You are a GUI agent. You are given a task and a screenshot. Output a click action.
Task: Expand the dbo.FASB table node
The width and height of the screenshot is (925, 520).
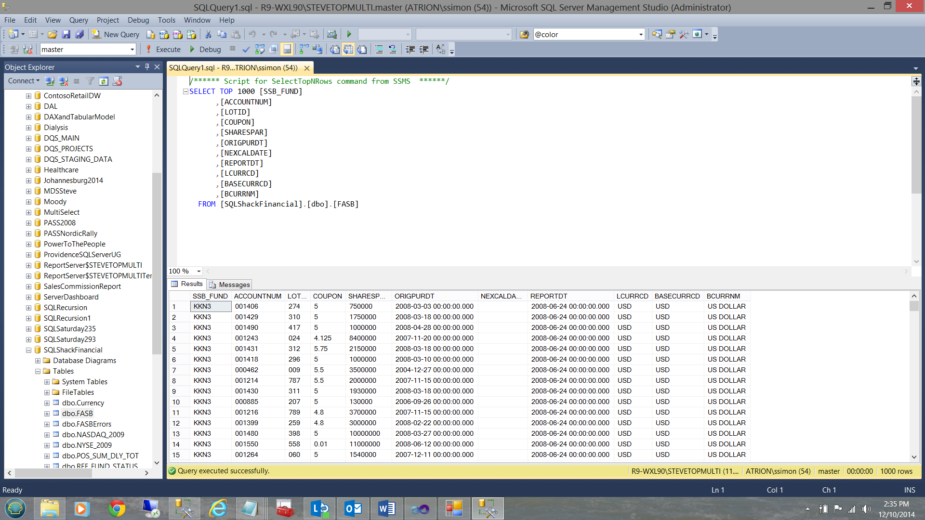point(47,414)
